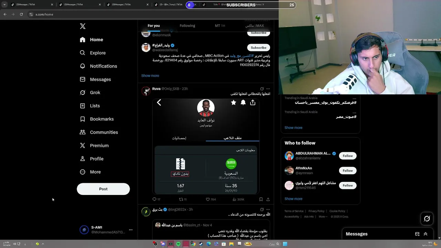The height and width of the screenshot is (248, 441).
Task: Open trending topic #صوت_مصر
Action: 346,117
